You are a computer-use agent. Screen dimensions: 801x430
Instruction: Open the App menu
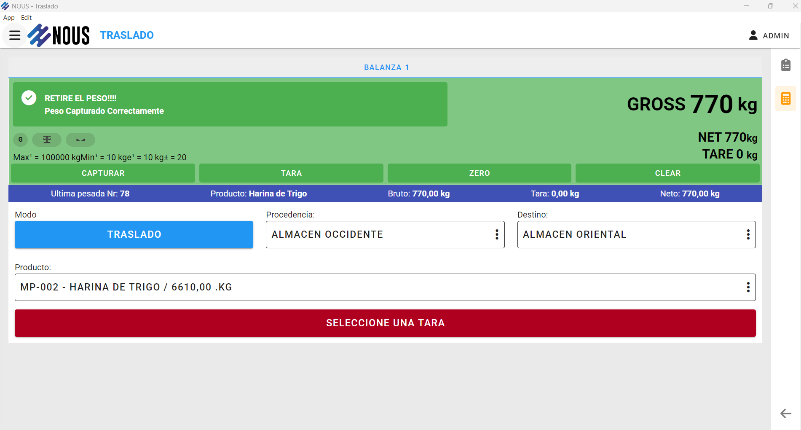[x=9, y=18]
